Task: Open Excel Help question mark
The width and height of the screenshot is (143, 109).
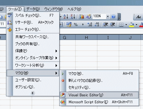Action: point(113,17)
